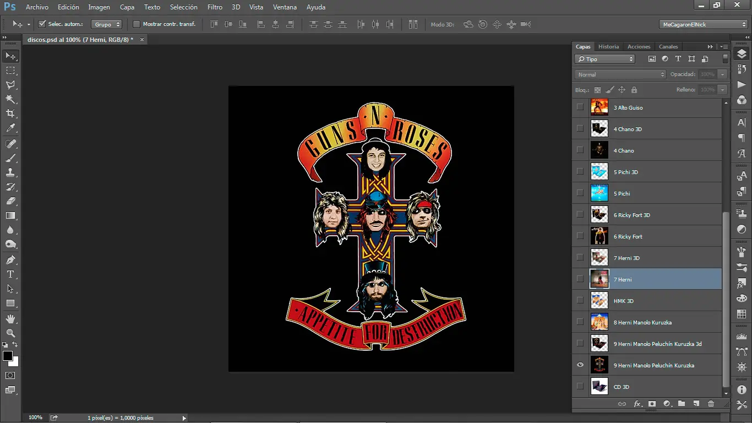Image resolution: width=752 pixels, height=423 pixels.
Task: Select the Gradient tool
Action: (x=10, y=215)
